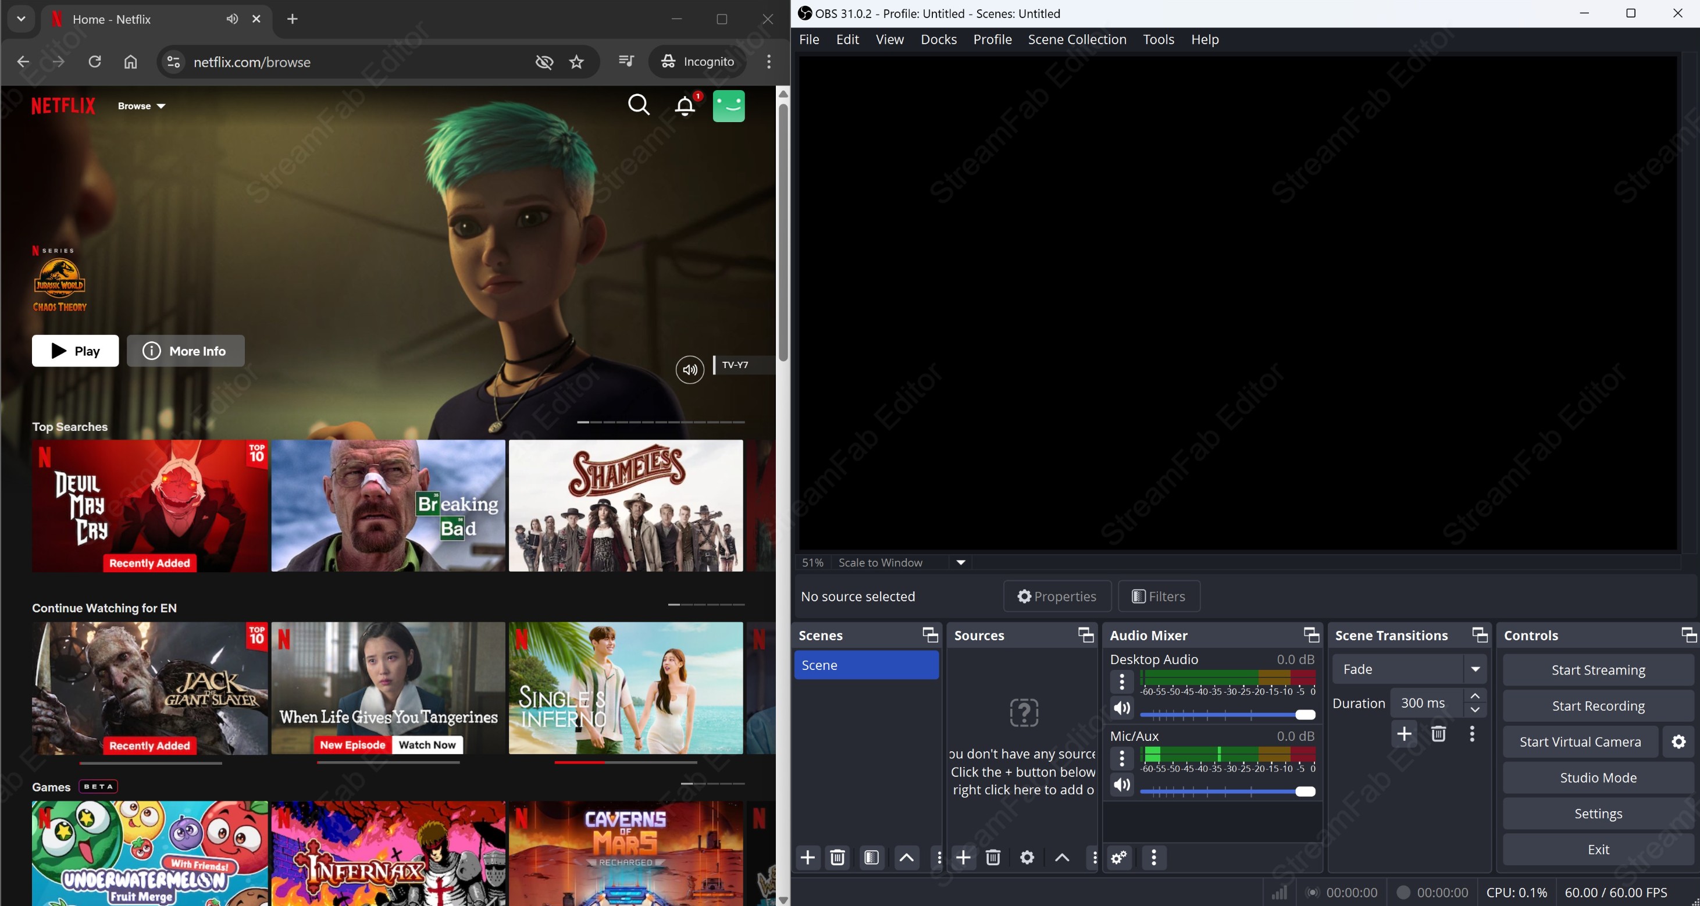The width and height of the screenshot is (1700, 906).
Task: Open the Breaking Bad thumbnail
Action: click(388, 505)
